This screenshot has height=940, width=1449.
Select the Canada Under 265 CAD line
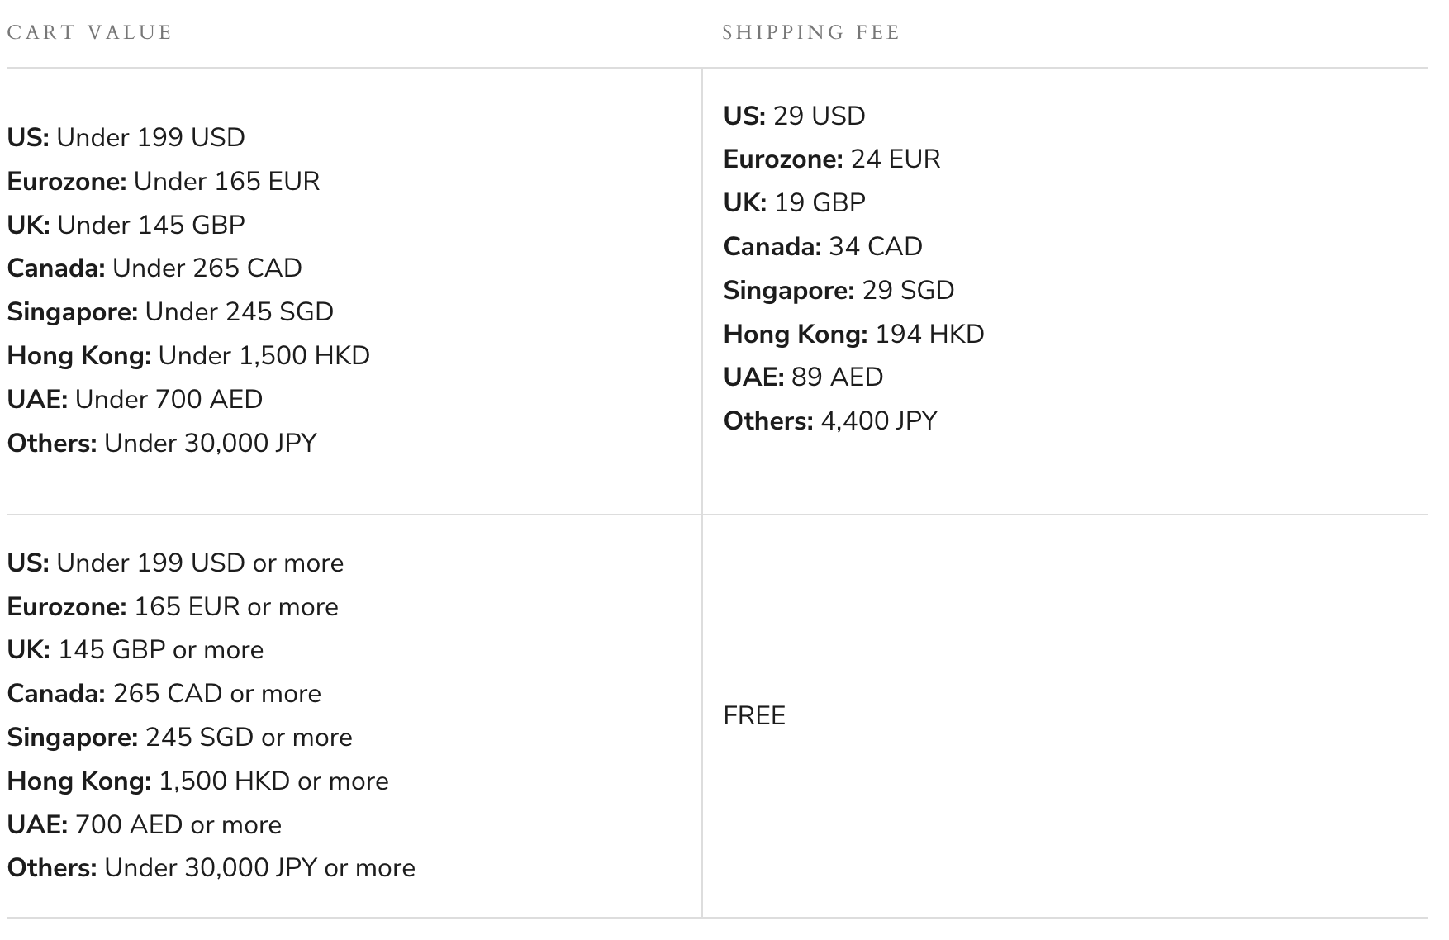pos(154,268)
